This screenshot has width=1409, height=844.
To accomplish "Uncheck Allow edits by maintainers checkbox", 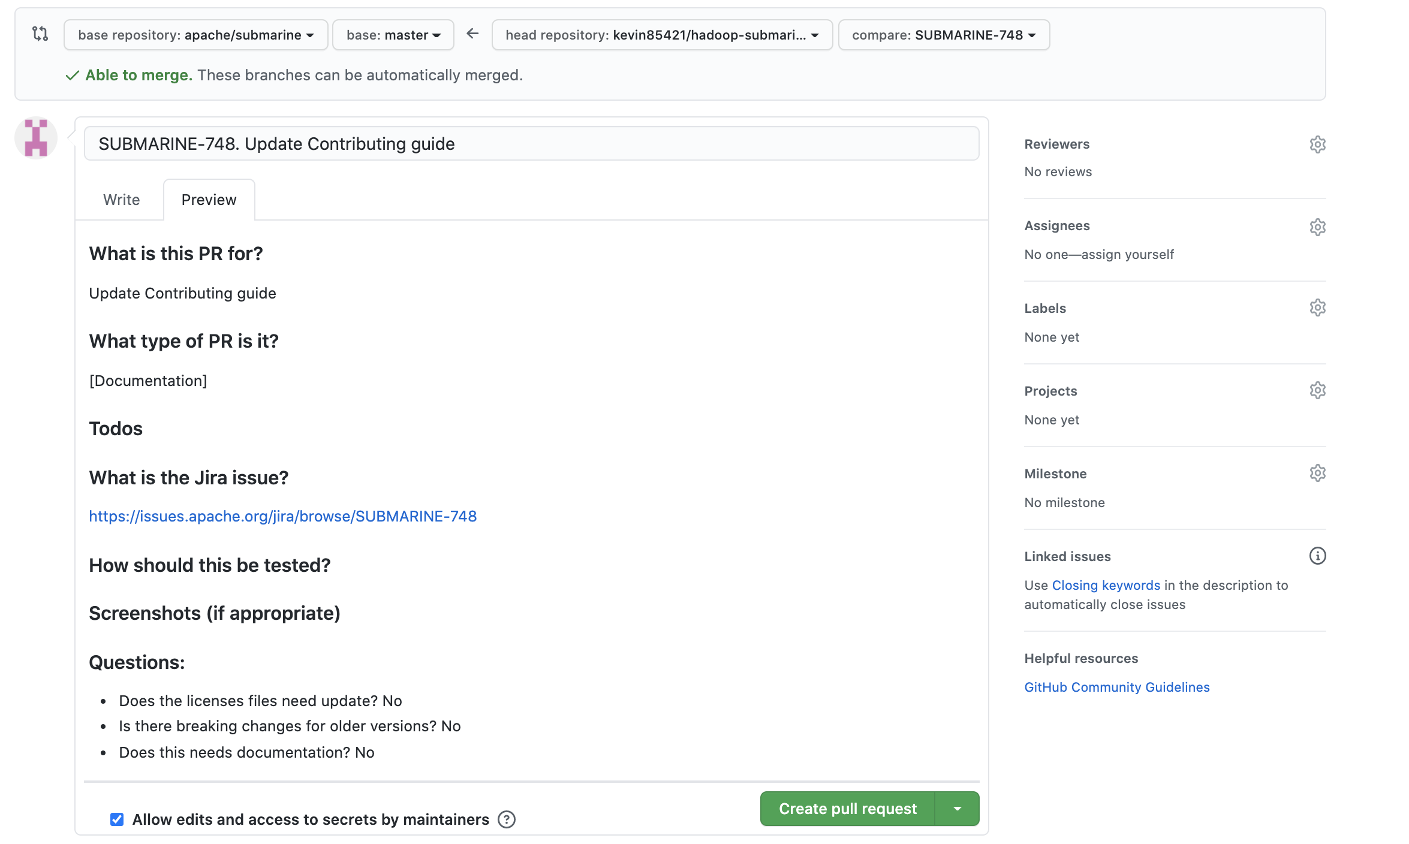I will click(117, 819).
